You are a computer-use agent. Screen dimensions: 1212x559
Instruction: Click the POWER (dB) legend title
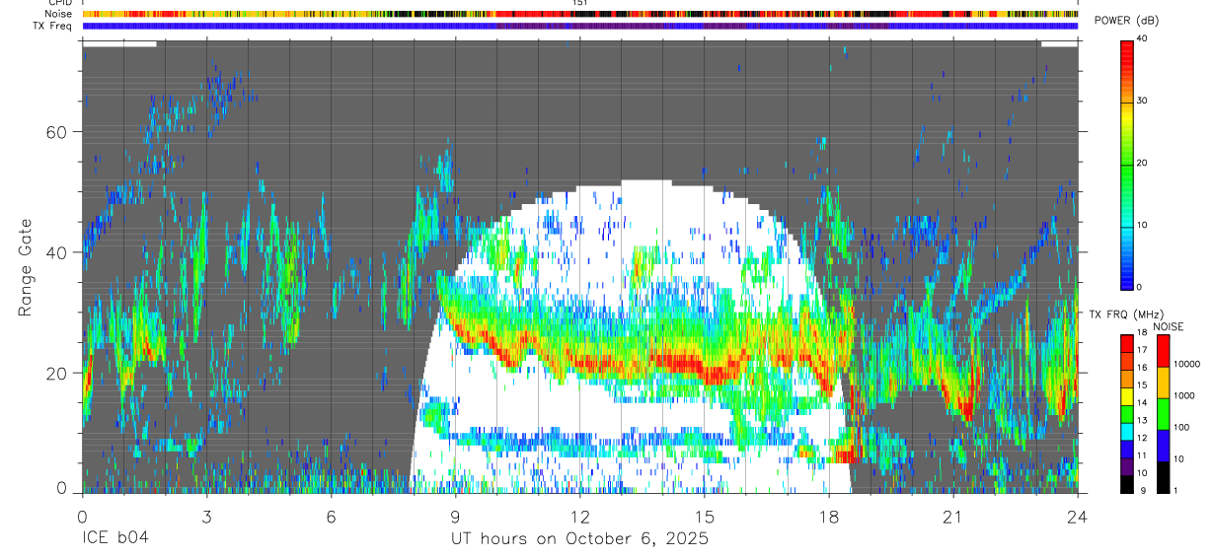pyautogui.click(x=1126, y=22)
